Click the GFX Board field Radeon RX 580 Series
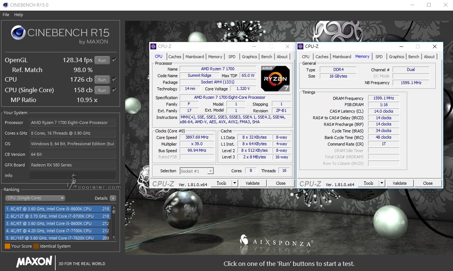Screen dimensions: 453x271 pyautogui.click(x=72, y=165)
